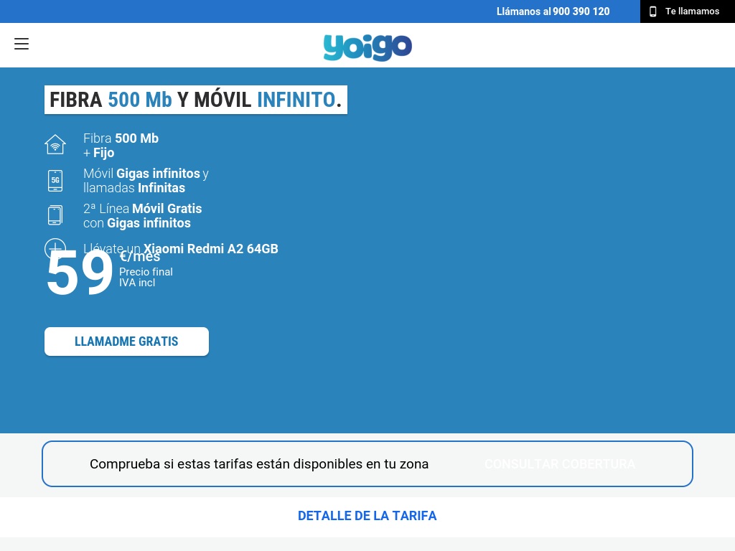
Task: Click the FIBRA 500 Mb Y MÓVIL INFINITO heading
Action: [x=195, y=100]
